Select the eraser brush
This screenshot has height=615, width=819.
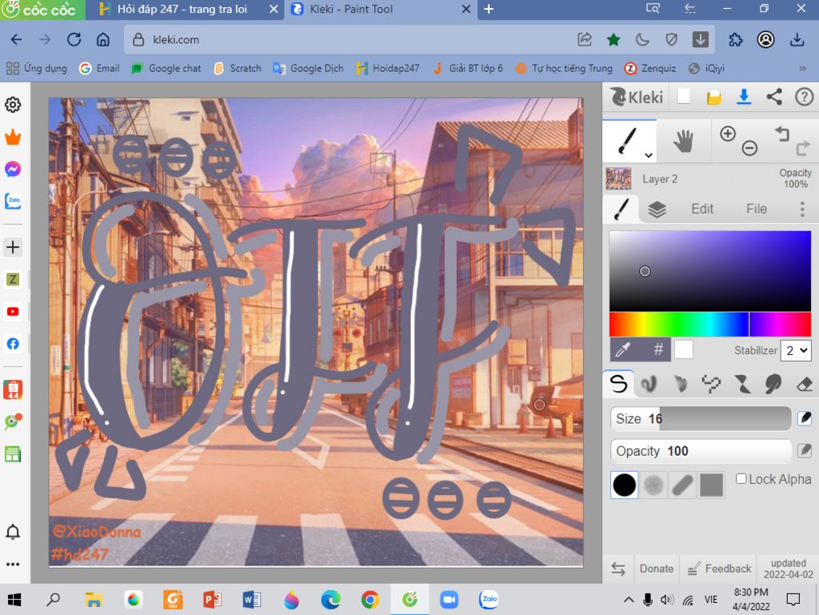click(805, 384)
